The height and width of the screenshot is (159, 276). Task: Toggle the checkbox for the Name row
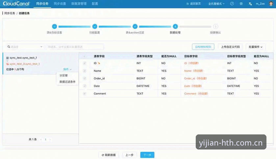coord(85,71)
